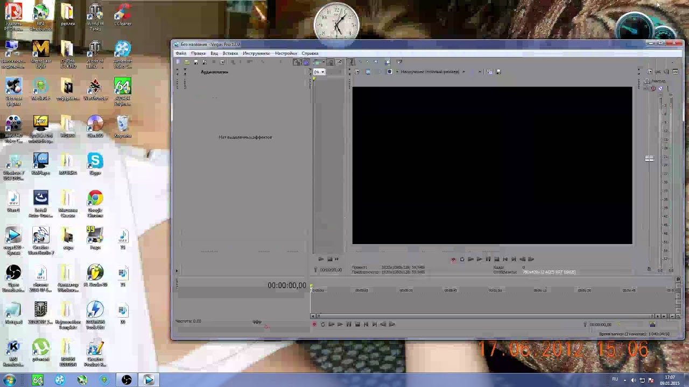Select the µTorrent desktop icon
This screenshot has height=387, width=689.
pos(40,350)
